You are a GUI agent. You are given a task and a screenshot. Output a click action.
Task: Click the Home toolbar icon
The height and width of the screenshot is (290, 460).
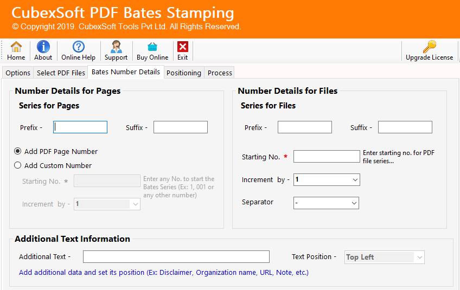point(16,48)
